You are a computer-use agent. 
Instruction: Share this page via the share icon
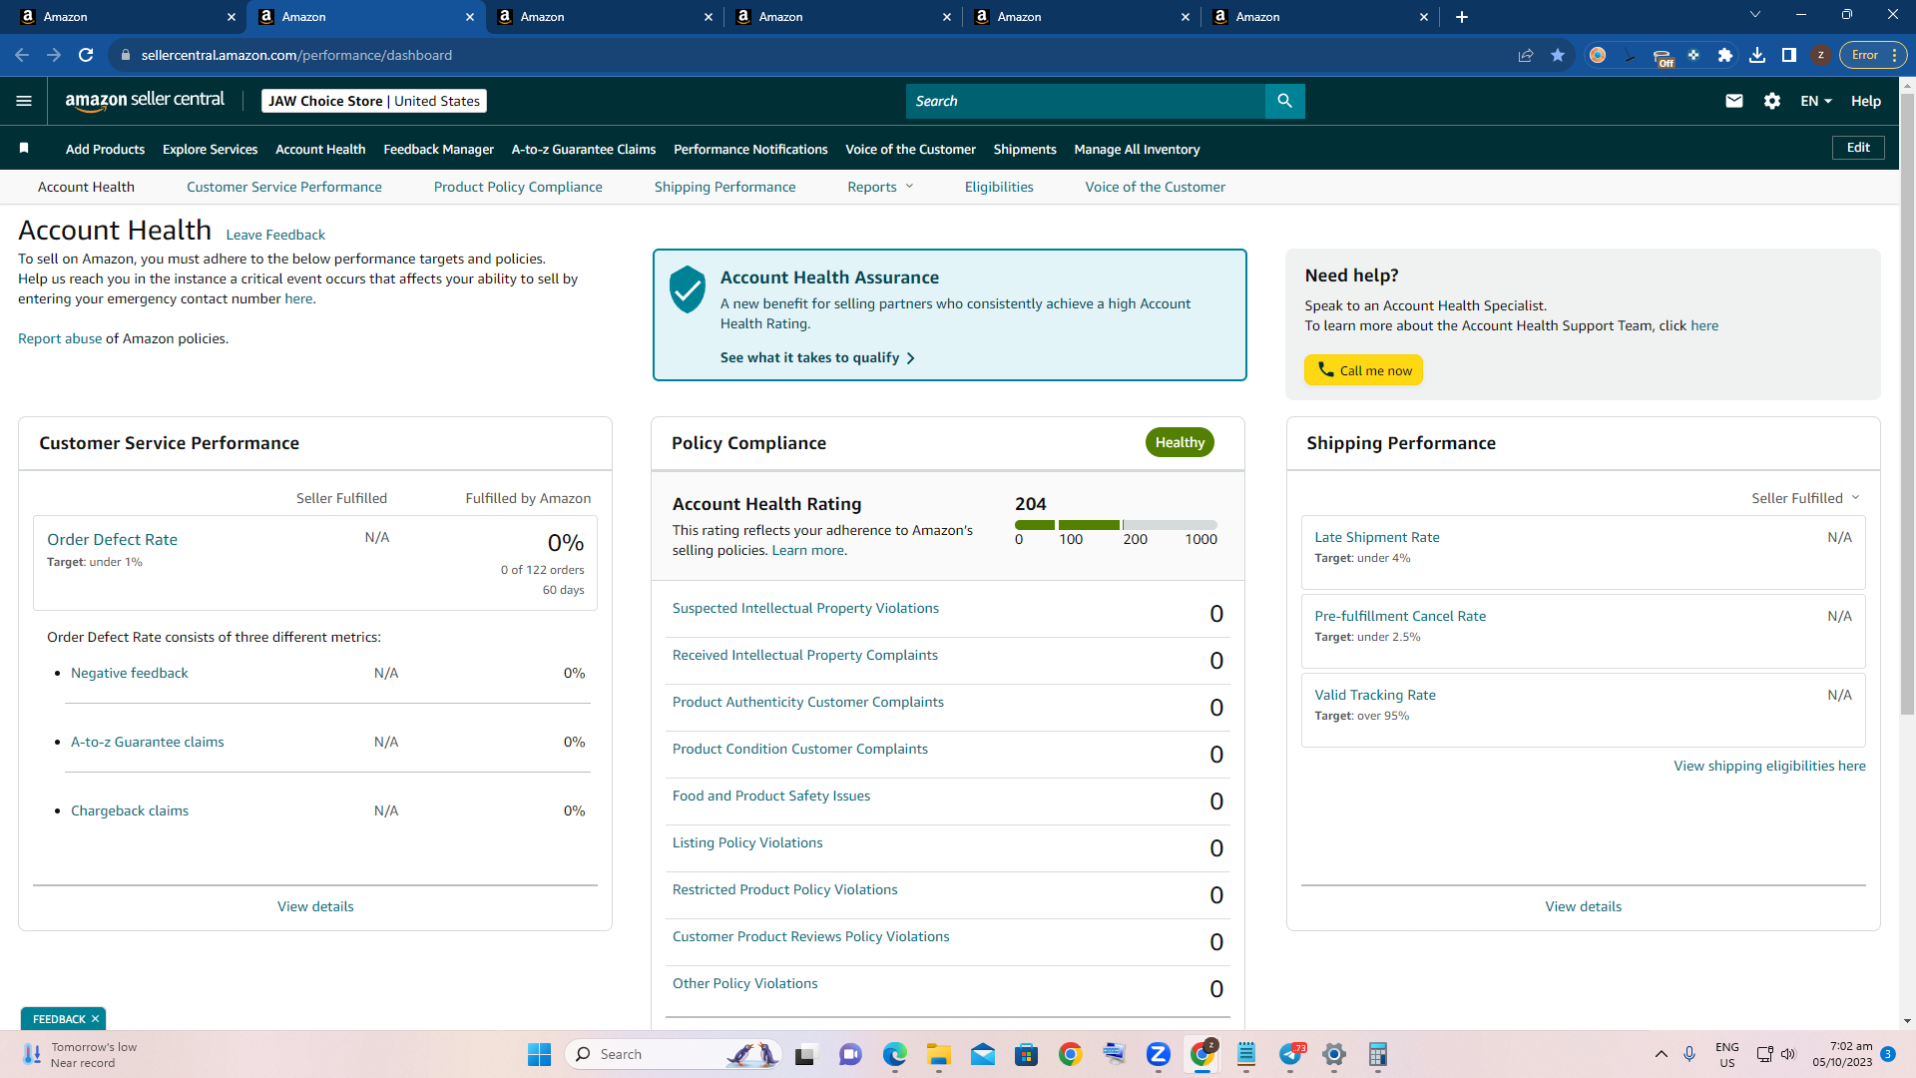click(1526, 55)
